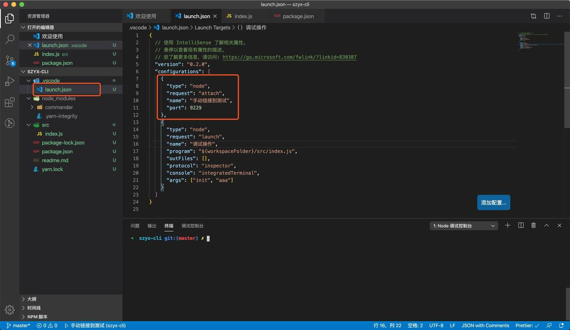Collapse the SZYX-CLI folder section
Screen dimensions: 570x330
[71, 72]
